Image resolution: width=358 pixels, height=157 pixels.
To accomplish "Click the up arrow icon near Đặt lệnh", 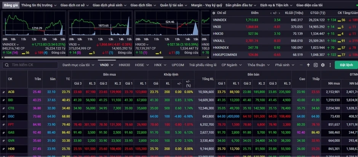I will pyautogui.click(x=308, y=65).
